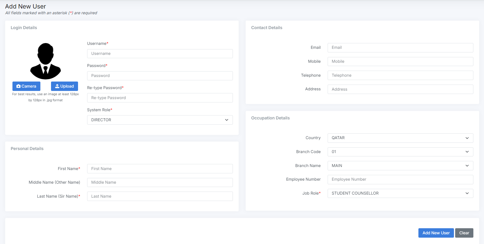Click the Last Name field
The image size is (484, 244).
[160, 196]
